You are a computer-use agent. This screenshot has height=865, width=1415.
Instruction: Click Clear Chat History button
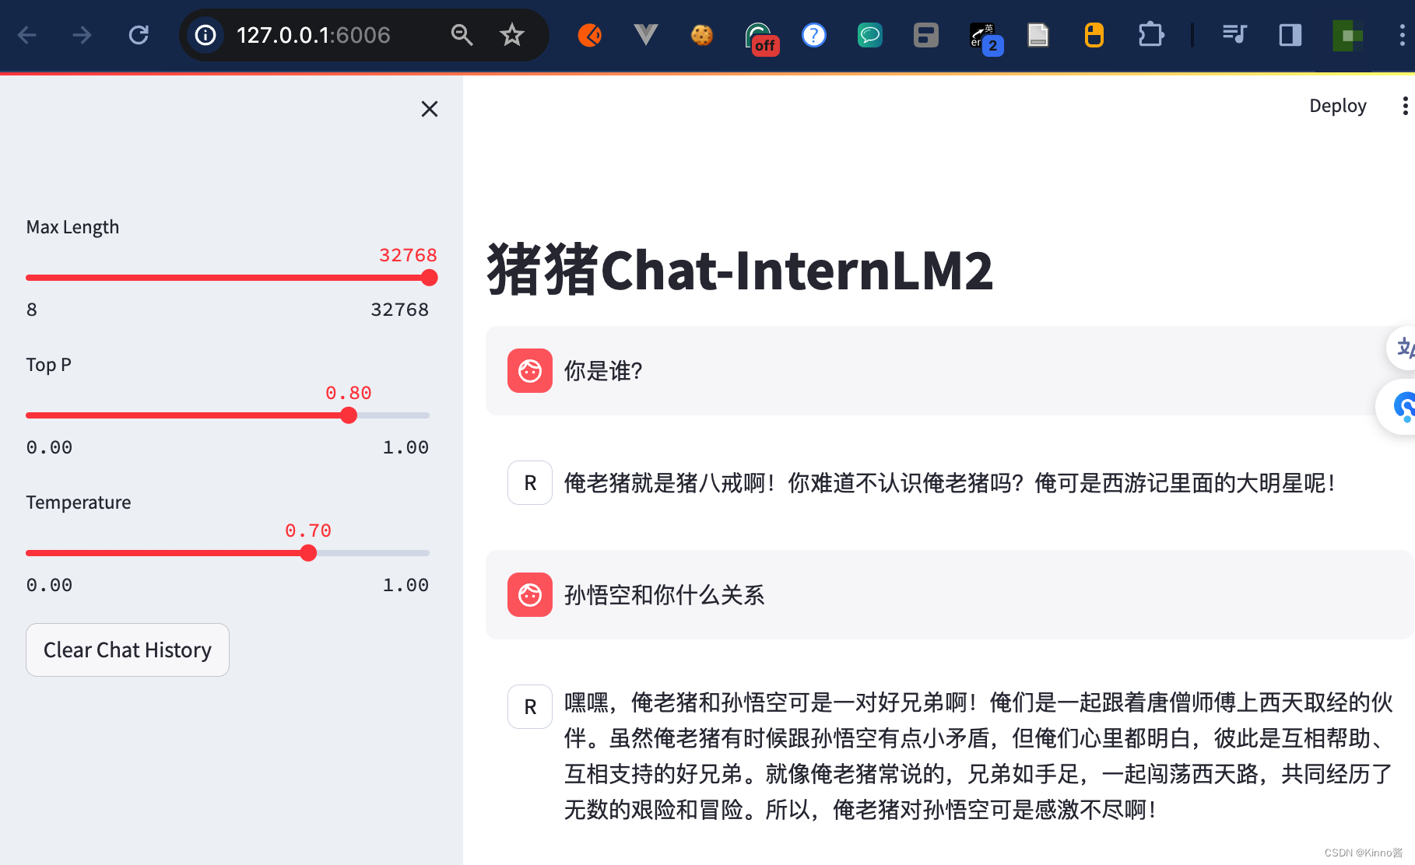point(128,650)
